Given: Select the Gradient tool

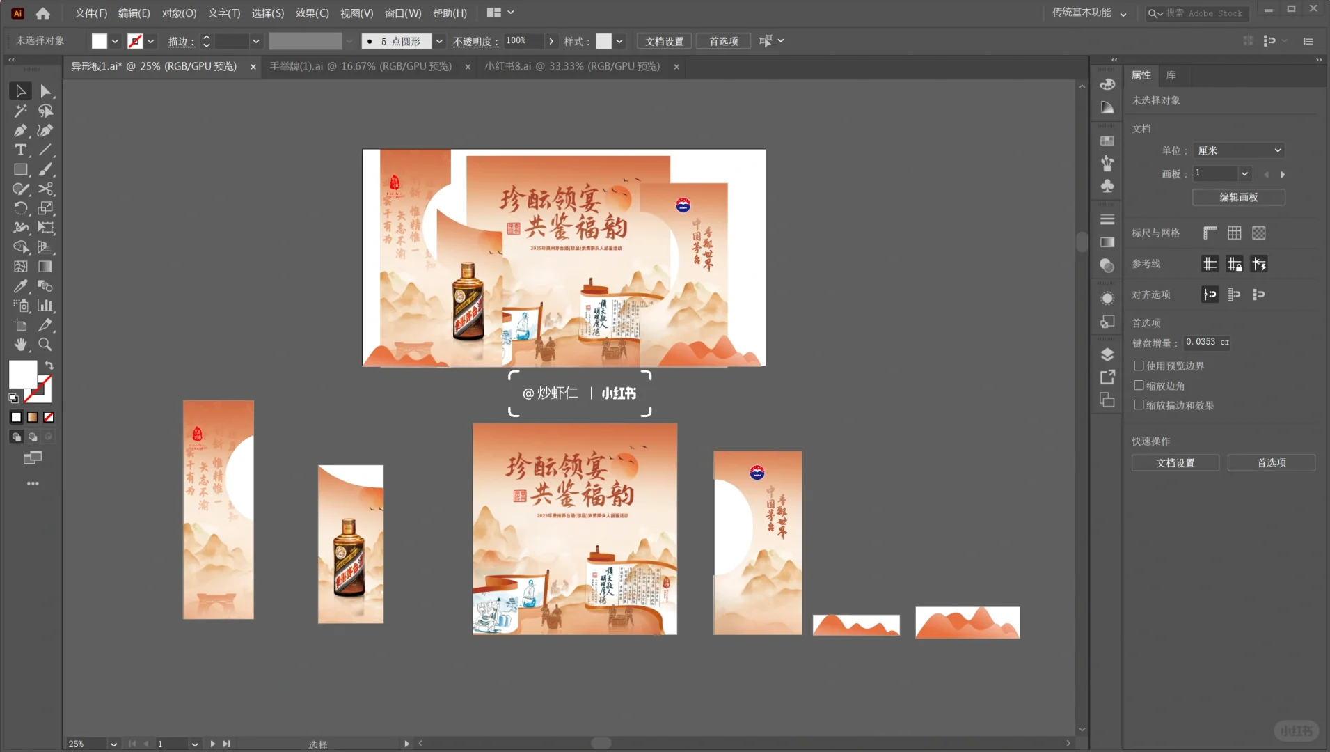Looking at the screenshot, I should [45, 267].
